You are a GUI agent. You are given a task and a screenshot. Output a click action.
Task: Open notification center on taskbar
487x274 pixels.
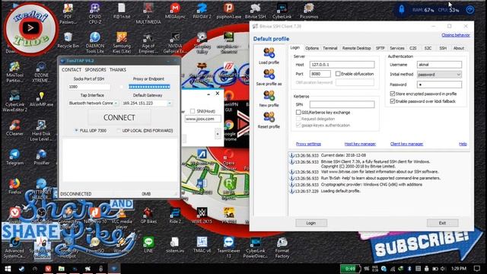(x=477, y=269)
